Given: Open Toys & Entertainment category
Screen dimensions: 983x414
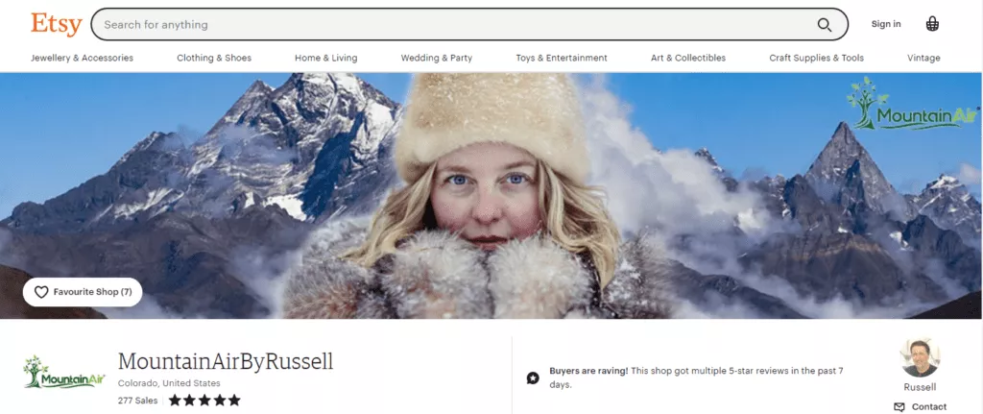Looking at the screenshot, I should (x=561, y=58).
